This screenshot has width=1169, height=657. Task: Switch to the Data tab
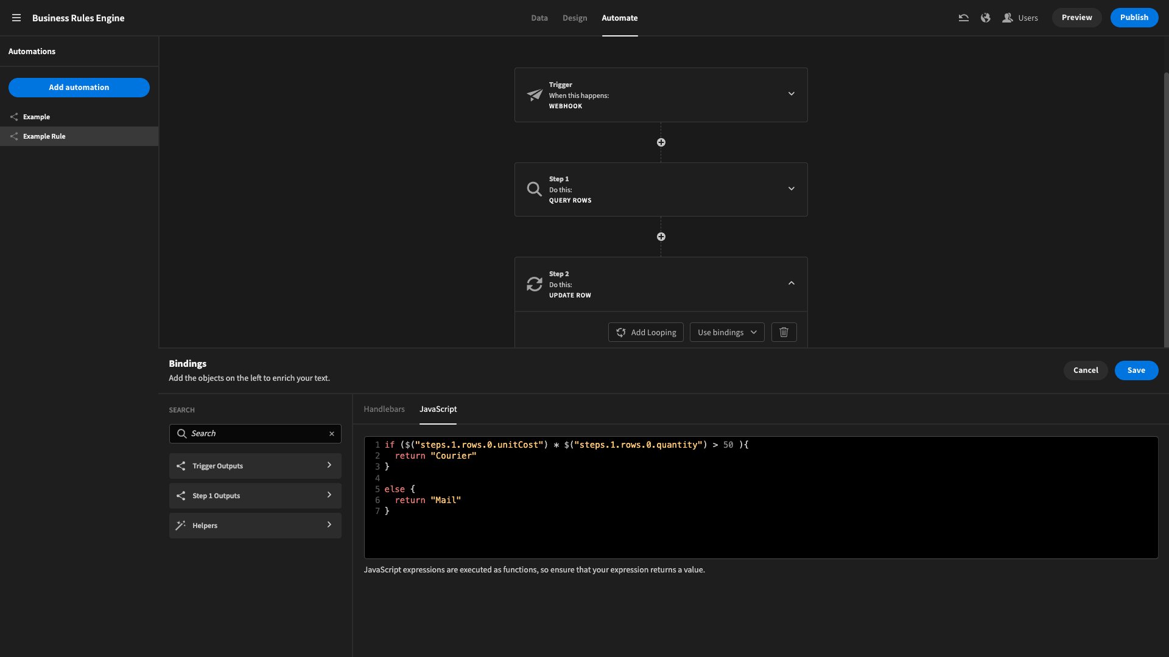[x=539, y=18]
